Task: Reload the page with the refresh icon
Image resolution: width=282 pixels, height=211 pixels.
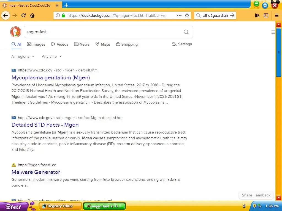Action: coord(23,15)
